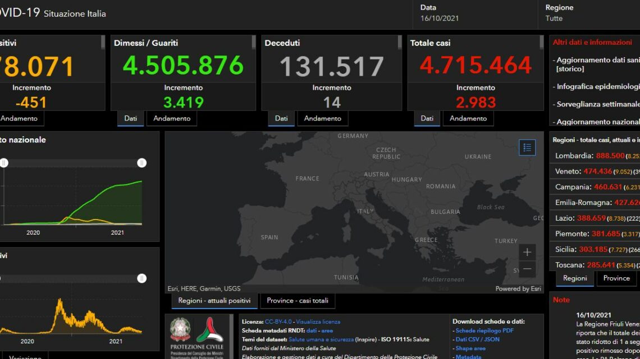
Task: Select Sicilia row in regions list
Action: [x=595, y=250]
